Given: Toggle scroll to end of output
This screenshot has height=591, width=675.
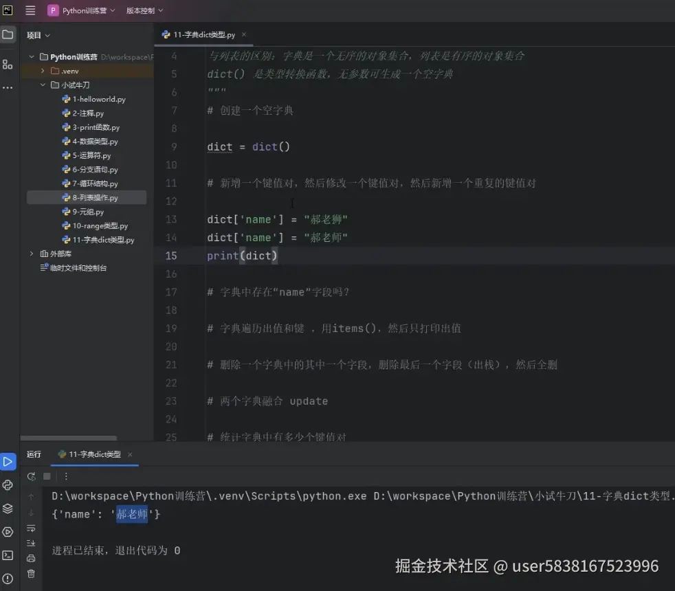Looking at the screenshot, I should (31, 543).
